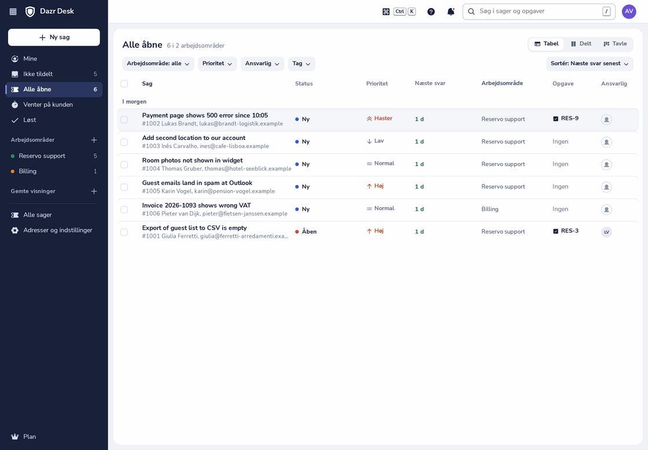Add a new workspace under Arbejdsområder

pos(94,140)
